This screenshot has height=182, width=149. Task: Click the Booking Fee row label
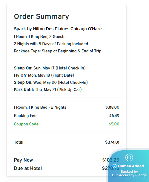[25, 116]
